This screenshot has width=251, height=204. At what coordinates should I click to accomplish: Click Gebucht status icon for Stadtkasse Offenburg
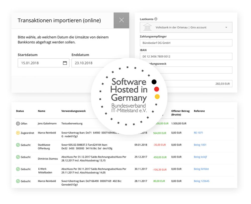click(18, 145)
